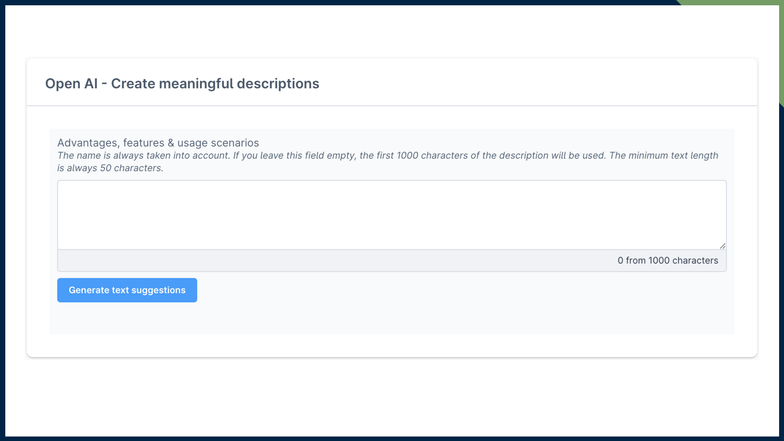Click the textarea resize handle corner
This screenshot has height=441, width=784.
coord(722,246)
